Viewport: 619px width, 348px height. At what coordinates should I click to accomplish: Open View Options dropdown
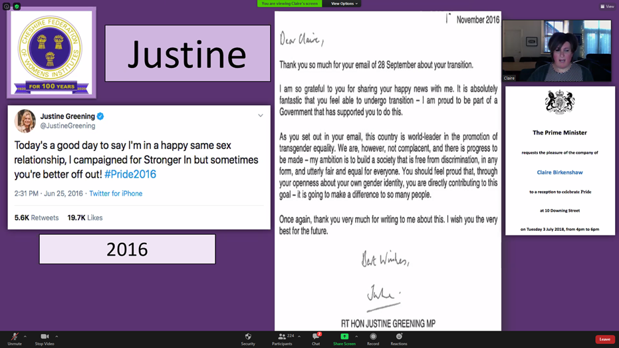[x=344, y=4]
